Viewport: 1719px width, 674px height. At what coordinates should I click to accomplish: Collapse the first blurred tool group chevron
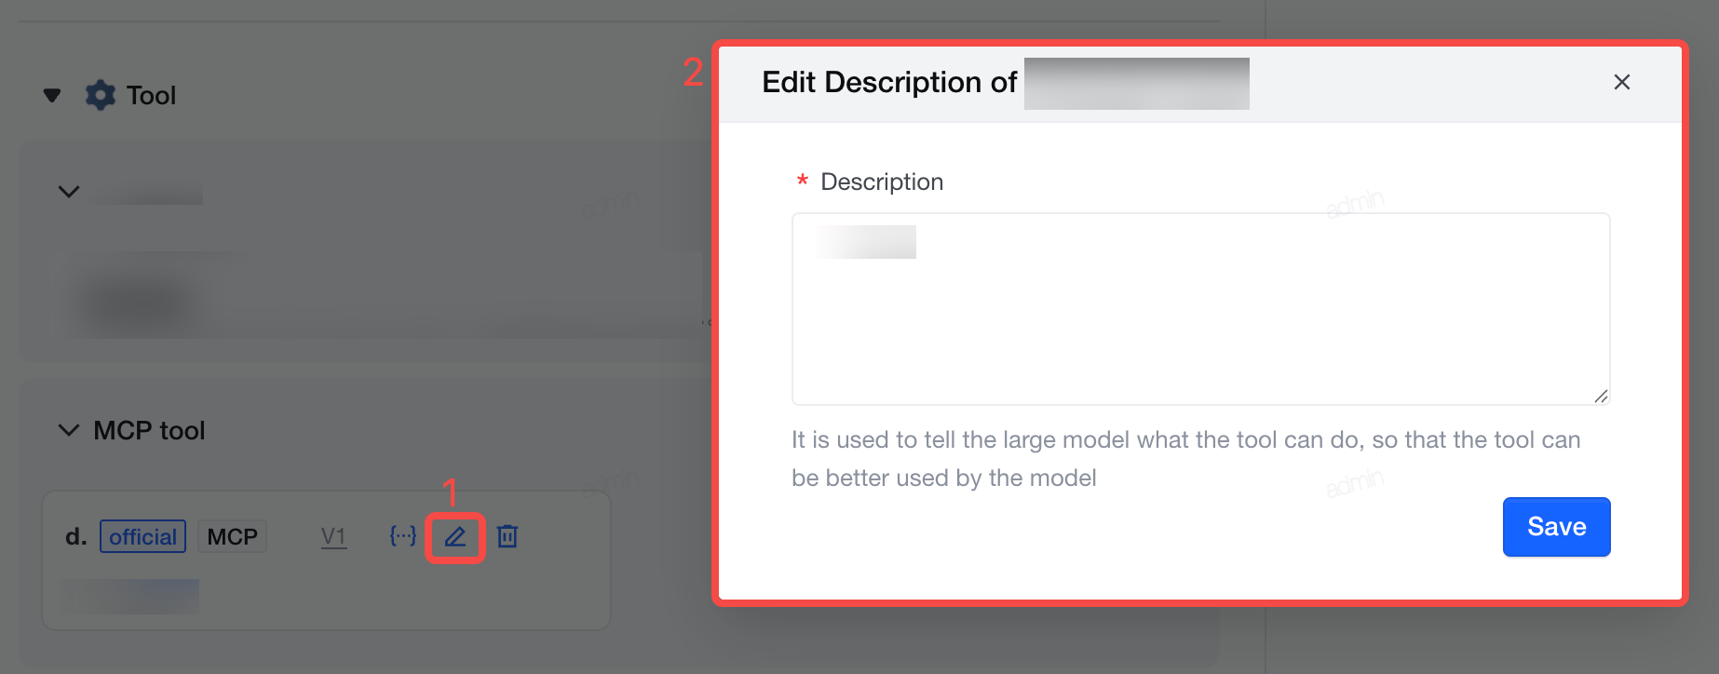coord(69,192)
